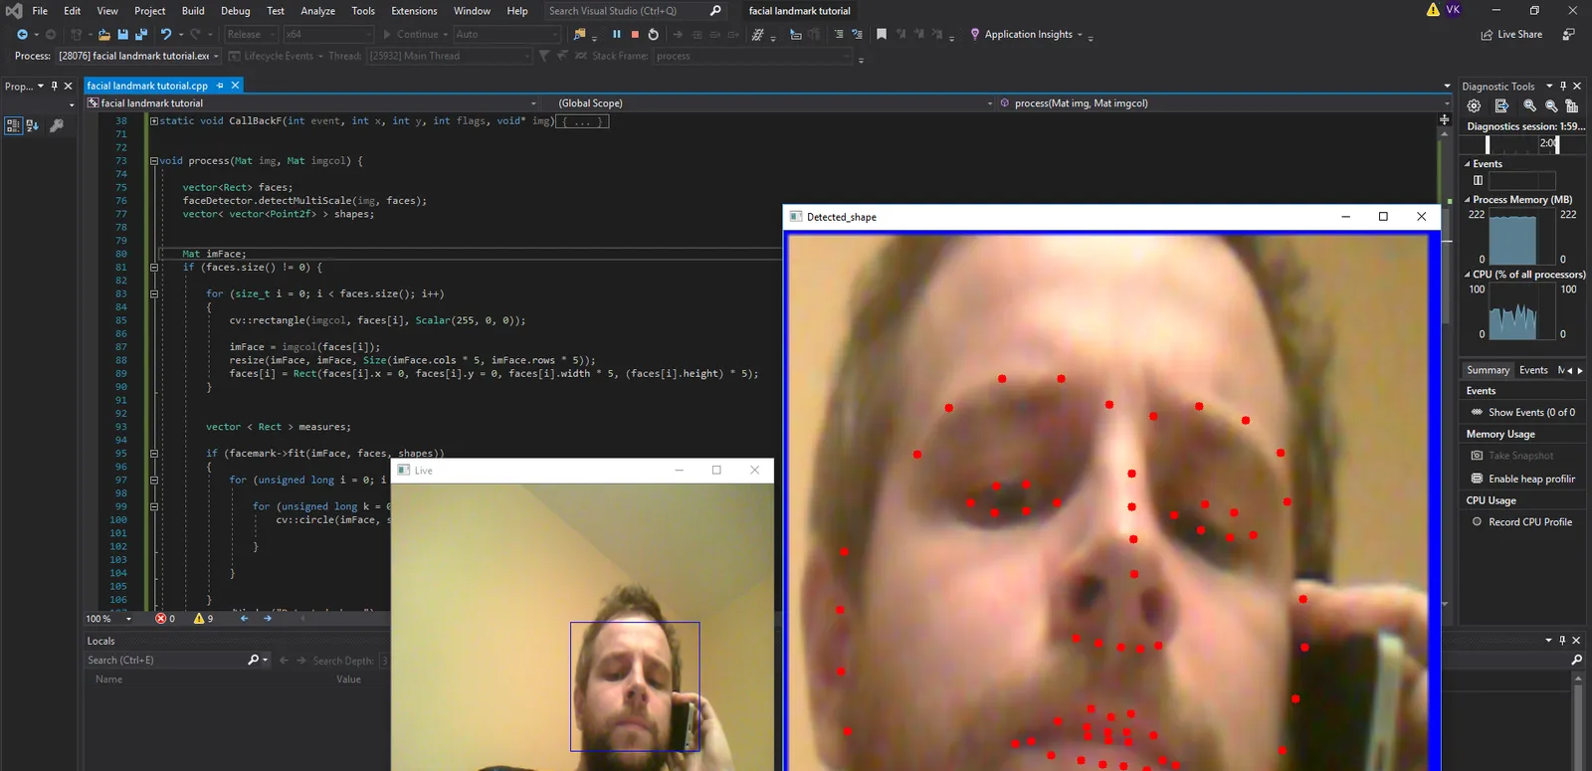Save all files
This screenshot has width=1592, height=771.
(x=141, y=34)
